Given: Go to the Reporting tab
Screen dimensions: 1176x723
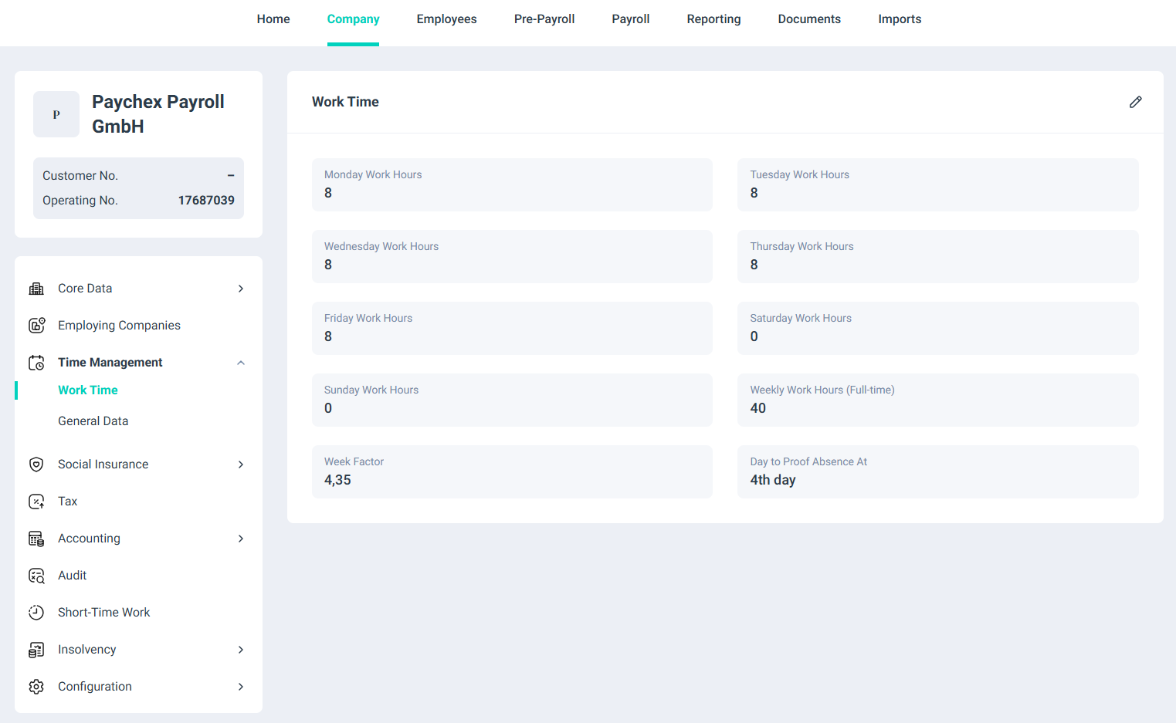Looking at the screenshot, I should (x=713, y=19).
